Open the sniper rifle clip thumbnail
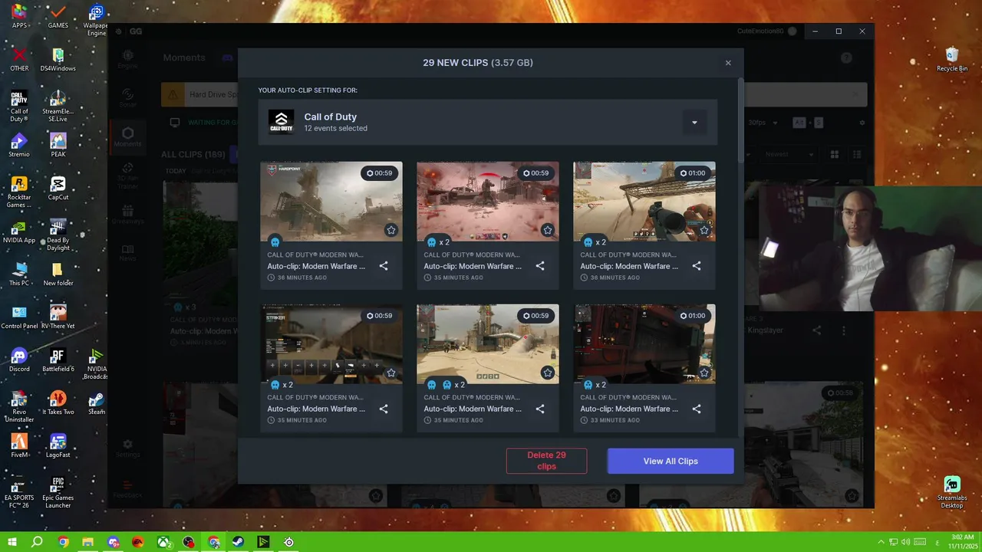The height and width of the screenshot is (552, 982). (644, 202)
